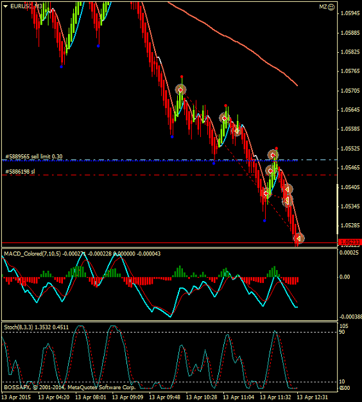Click the 1.05345 price axis value
The width and height of the screenshot is (362, 402).
(350, 206)
